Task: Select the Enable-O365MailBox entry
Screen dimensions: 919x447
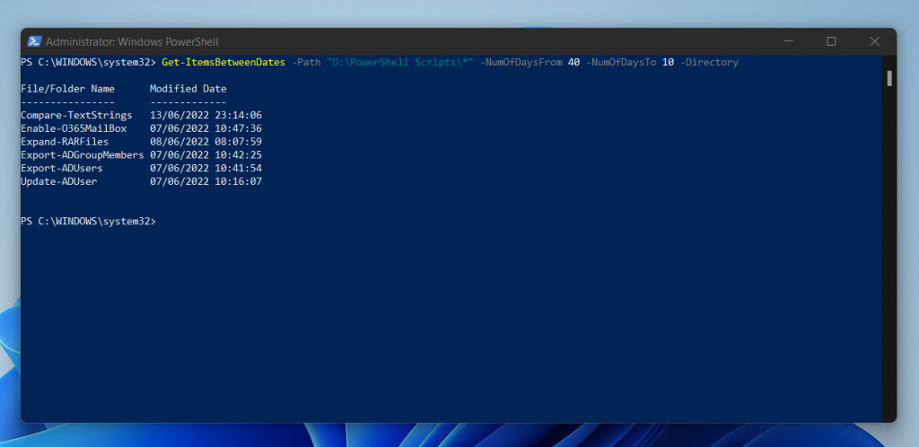Action: pyautogui.click(x=74, y=128)
